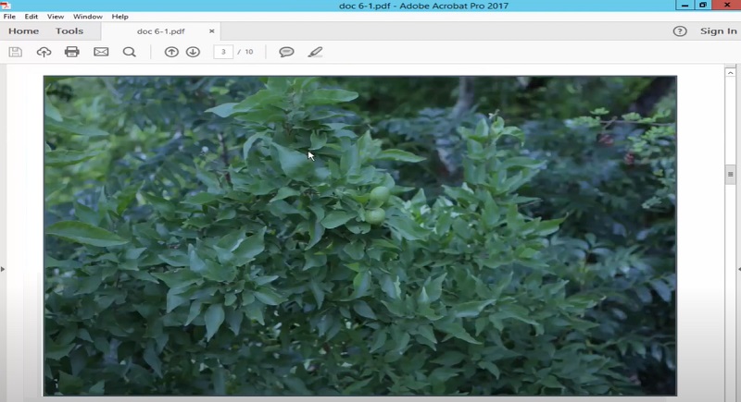The width and height of the screenshot is (741, 402).
Task: Close the Adobe Acrobat window
Action: point(727,6)
